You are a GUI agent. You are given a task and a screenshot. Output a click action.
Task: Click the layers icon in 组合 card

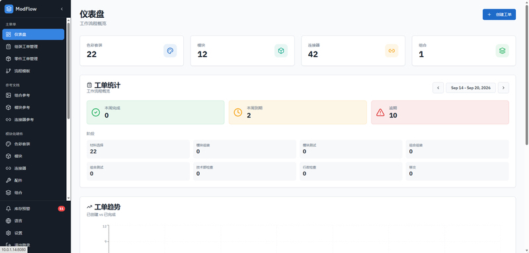click(502, 51)
